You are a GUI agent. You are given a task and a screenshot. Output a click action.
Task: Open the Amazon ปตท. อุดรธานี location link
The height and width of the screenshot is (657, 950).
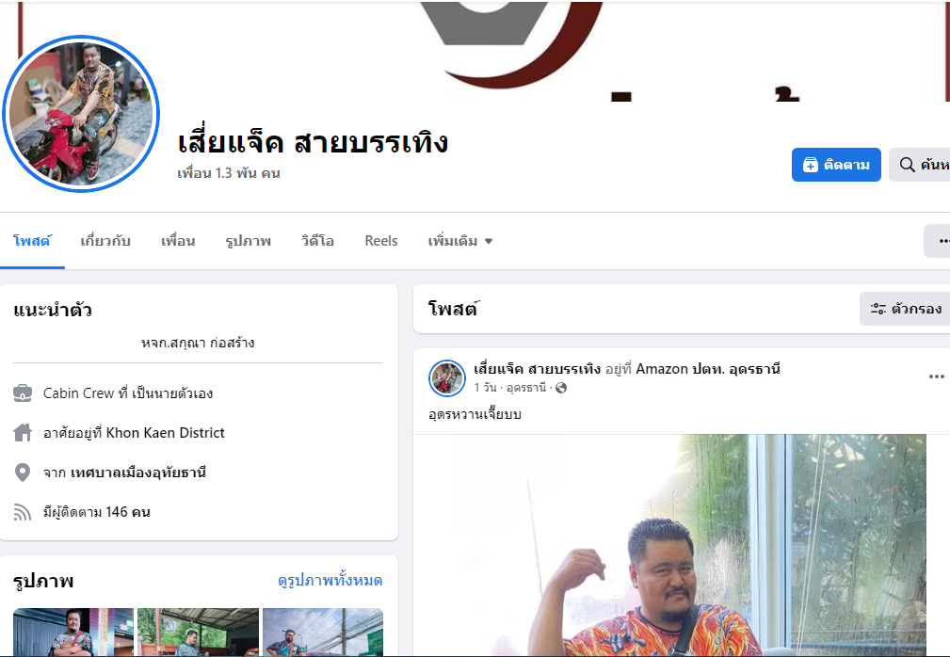coord(708,369)
